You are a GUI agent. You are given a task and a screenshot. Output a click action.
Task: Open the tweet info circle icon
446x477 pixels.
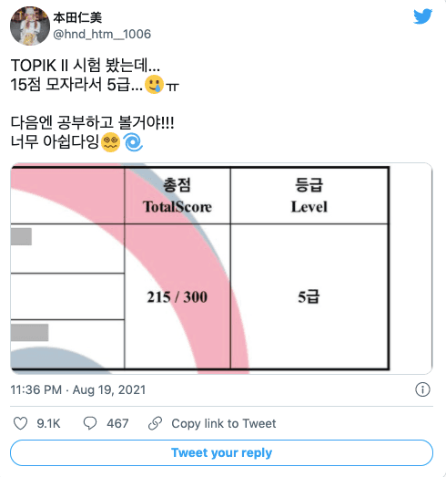(x=422, y=389)
